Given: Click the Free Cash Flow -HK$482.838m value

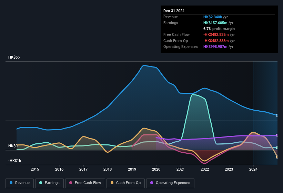Looking at the screenshot, I should 216,34.
